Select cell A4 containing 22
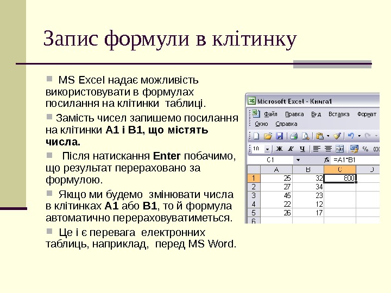Image resolution: width=391 pixels, height=293 pixels. [x=276, y=205]
